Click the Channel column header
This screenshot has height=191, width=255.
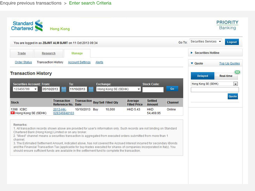[173, 102]
